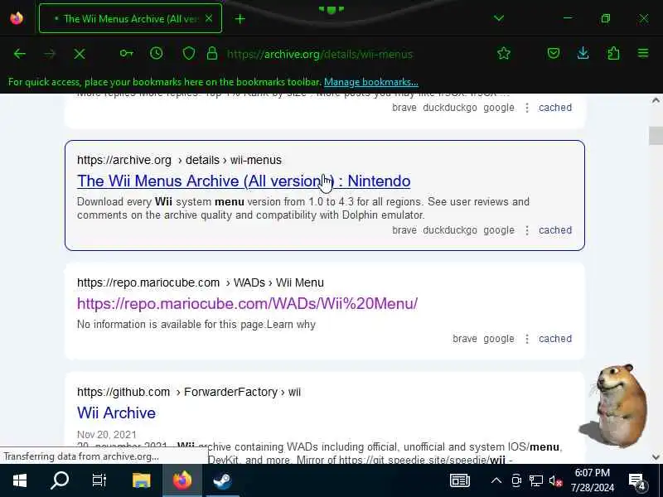Viewport: 663px width, 497px height.
Task: Open the passwords key icon
Action: tap(126, 53)
